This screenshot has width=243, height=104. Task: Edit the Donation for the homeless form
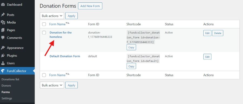coord(207,33)
